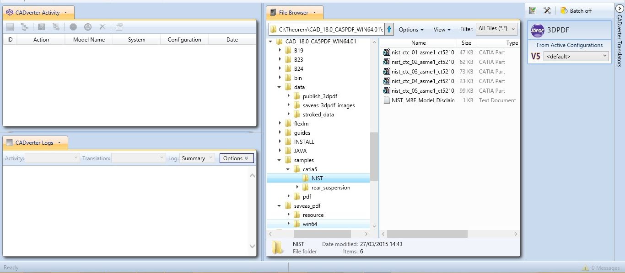Click the folder icon in the path bar
Screen dimensions: 625x273
(274, 30)
